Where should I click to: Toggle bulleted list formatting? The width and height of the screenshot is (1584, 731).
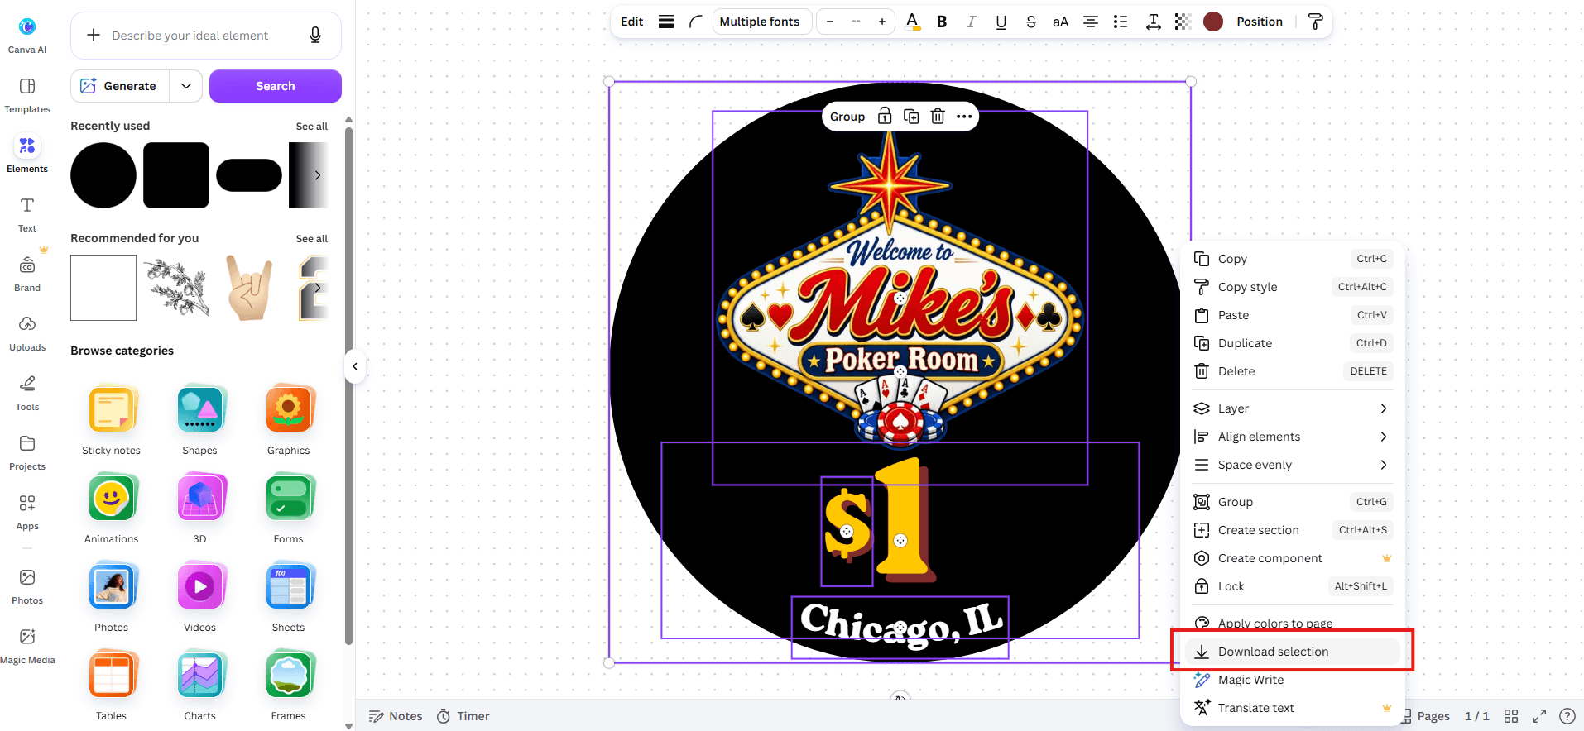tap(1121, 21)
